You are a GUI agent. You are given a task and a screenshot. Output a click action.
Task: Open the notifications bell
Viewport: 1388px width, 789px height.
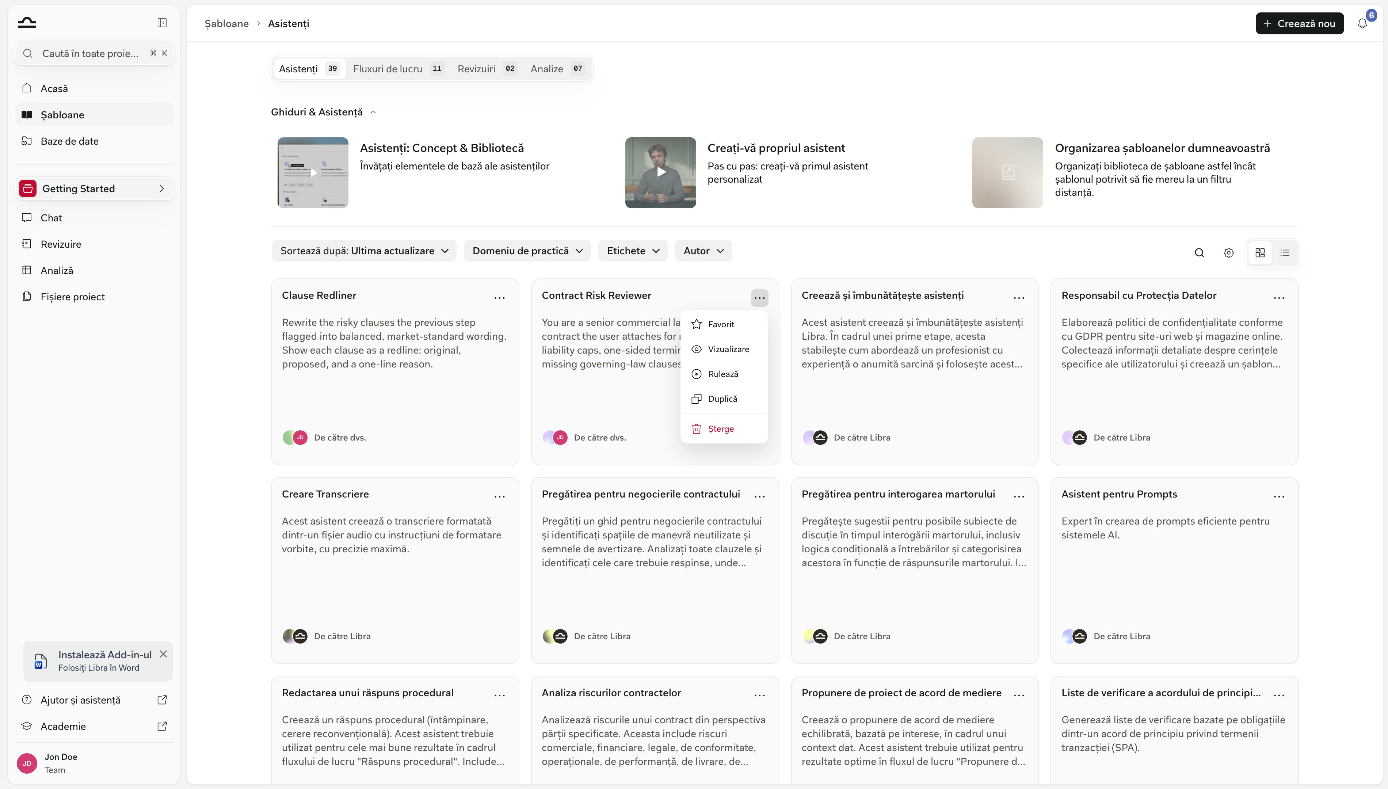click(1362, 23)
